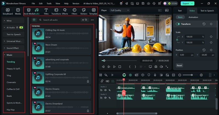Open the Titles panel
Image resolution: width=219 pixels, height=115 pixels.
[x=46, y=12]
